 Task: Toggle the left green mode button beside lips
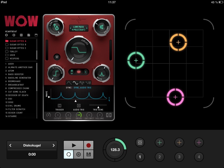[x=72, y=72]
